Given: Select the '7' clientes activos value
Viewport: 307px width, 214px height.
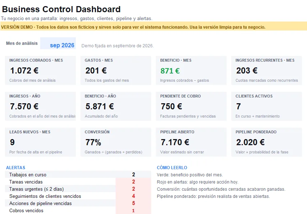Looking at the screenshot, I should click(x=238, y=106).
